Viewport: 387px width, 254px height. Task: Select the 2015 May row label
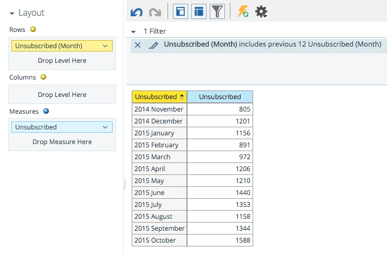tap(159, 180)
